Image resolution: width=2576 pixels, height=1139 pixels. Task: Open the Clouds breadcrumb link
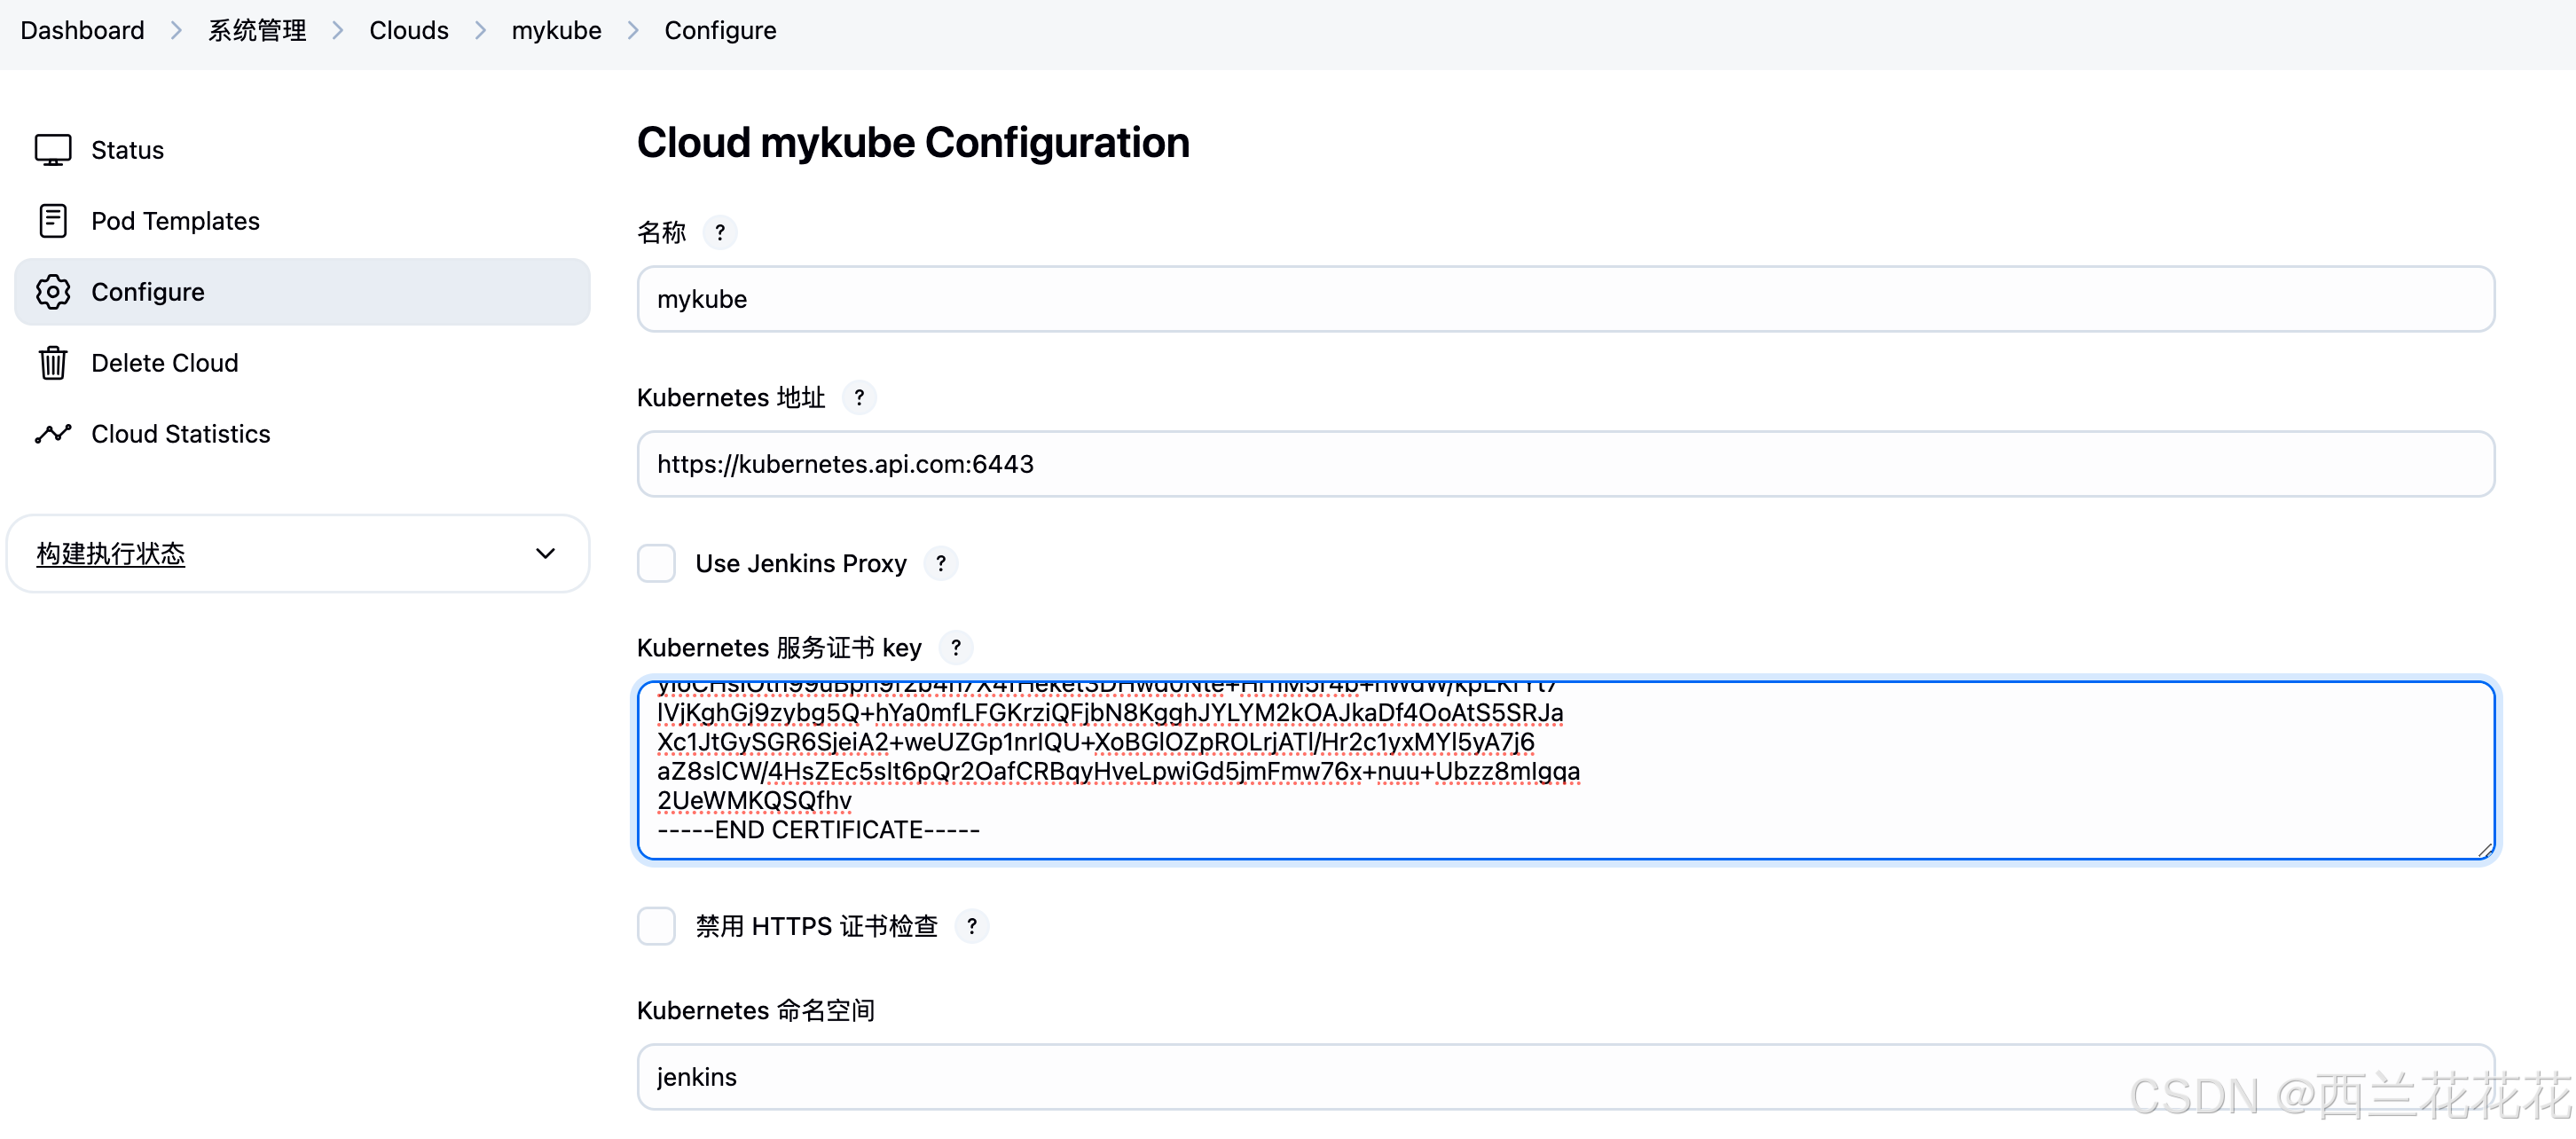pos(408,30)
